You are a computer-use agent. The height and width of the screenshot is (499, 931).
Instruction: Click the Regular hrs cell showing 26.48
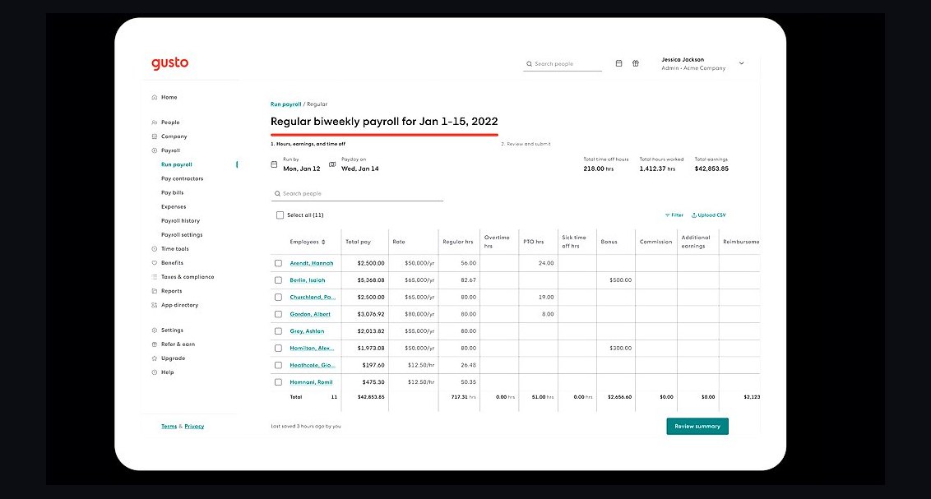click(458, 365)
